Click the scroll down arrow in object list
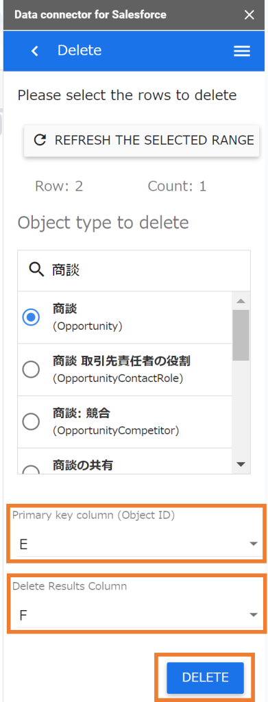 pos(241,464)
